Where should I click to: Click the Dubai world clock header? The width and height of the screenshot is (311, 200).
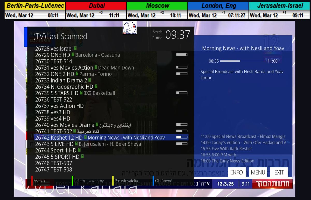pyautogui.click(x=96, y=6)
